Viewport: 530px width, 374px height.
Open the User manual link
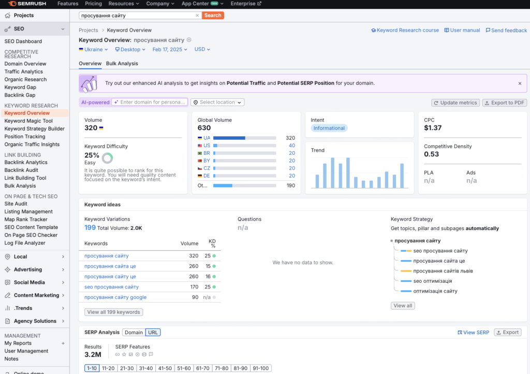(x=462, y=31)
